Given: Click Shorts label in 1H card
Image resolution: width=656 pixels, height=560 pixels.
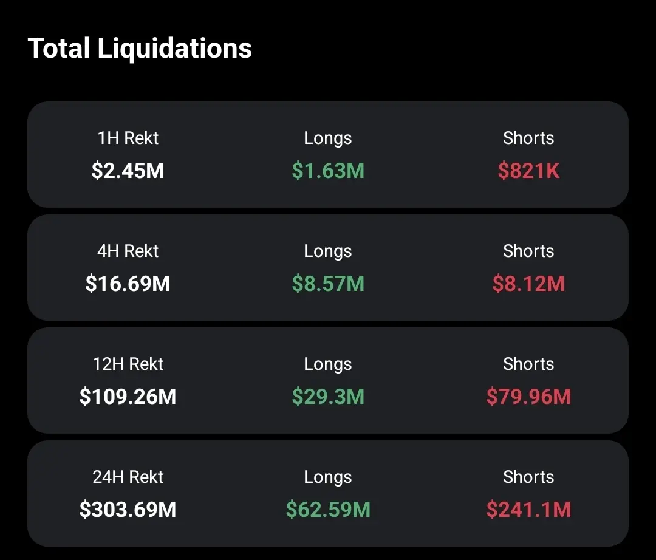Looking at the screenshot, I should click(x=528, y=138).
